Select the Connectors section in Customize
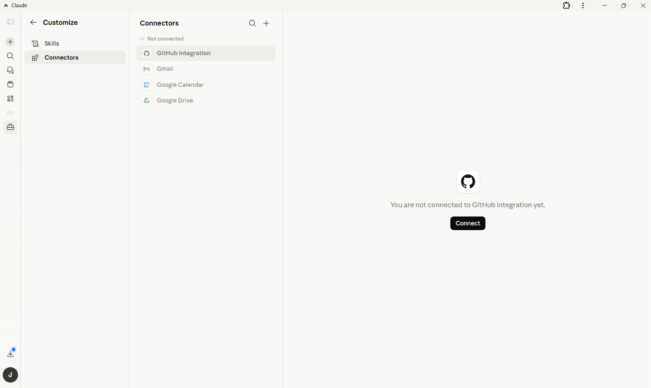The height and width of the screenshot is (388, 651). click(x=75, y=57)
